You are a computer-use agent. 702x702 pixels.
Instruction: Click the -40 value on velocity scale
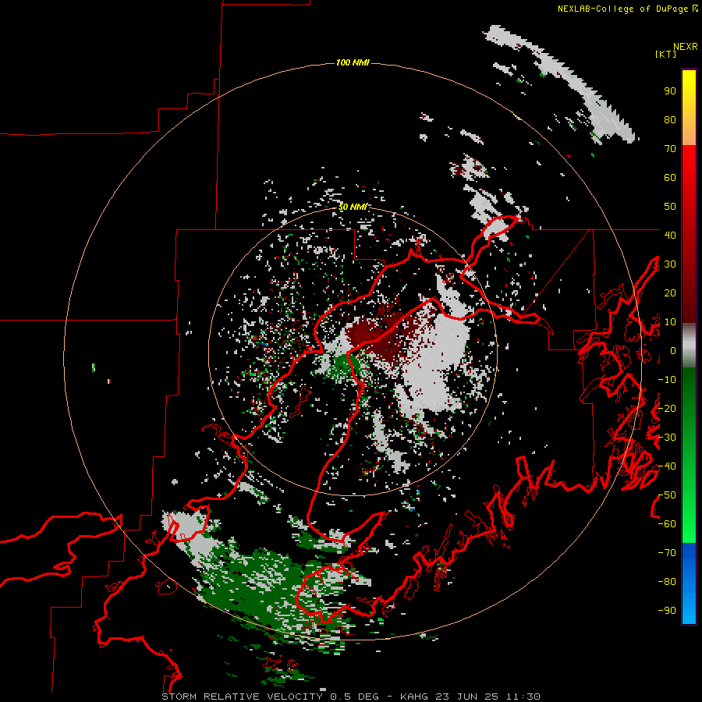(x=667, y=466)
